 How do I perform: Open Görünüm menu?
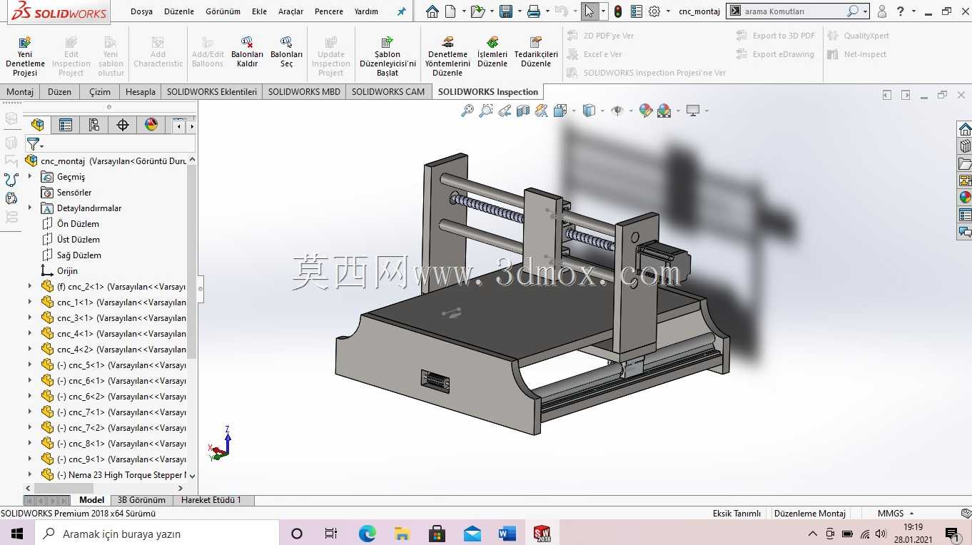223,11
